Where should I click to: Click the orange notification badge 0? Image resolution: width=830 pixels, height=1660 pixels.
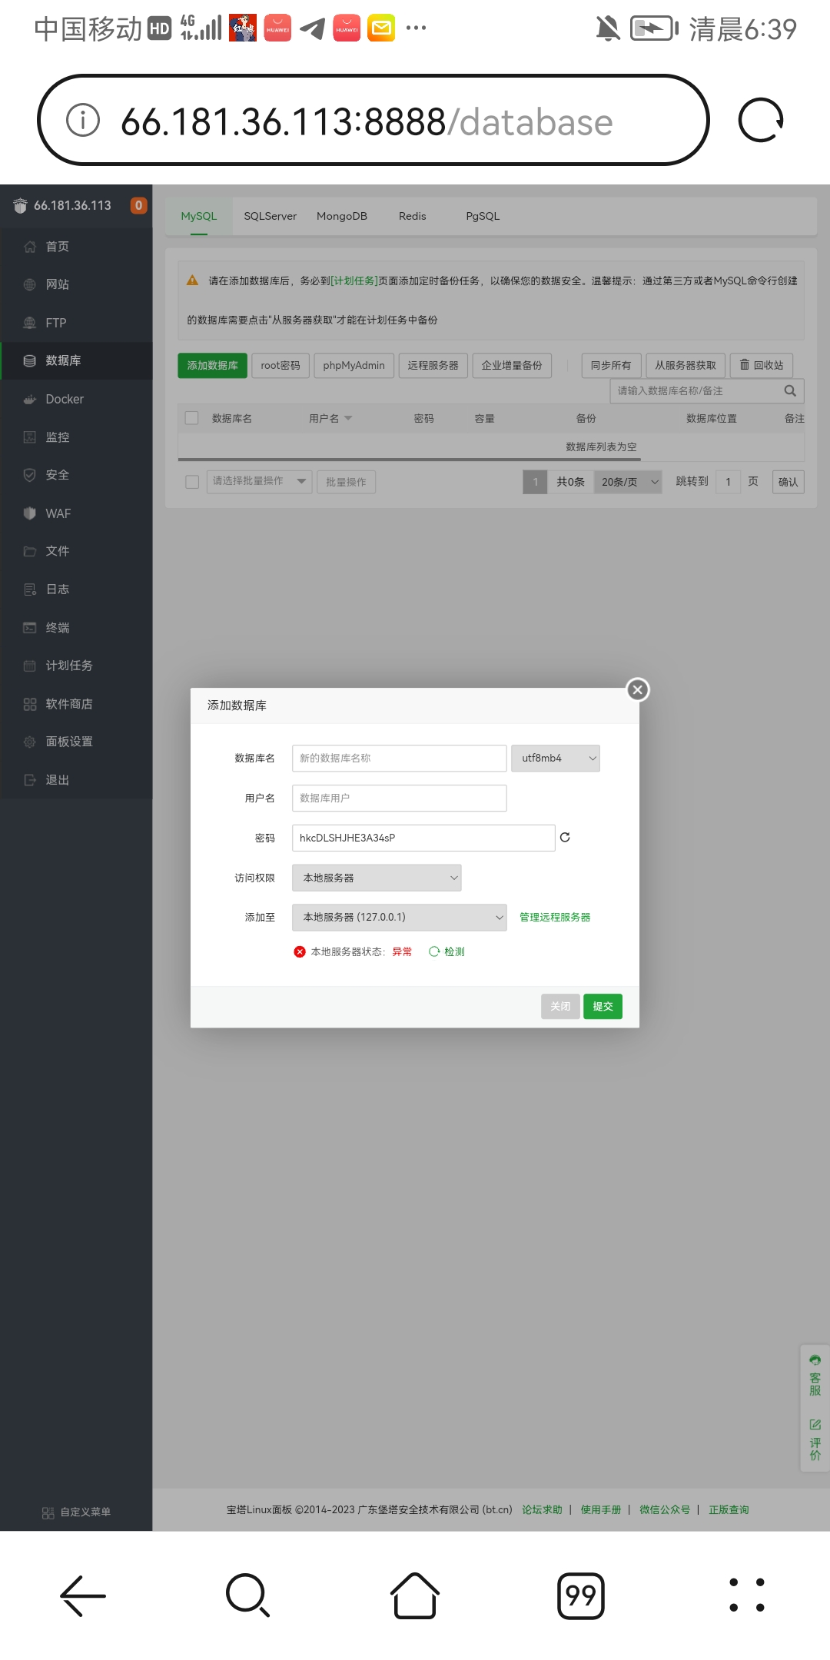(x=138, y=205)
